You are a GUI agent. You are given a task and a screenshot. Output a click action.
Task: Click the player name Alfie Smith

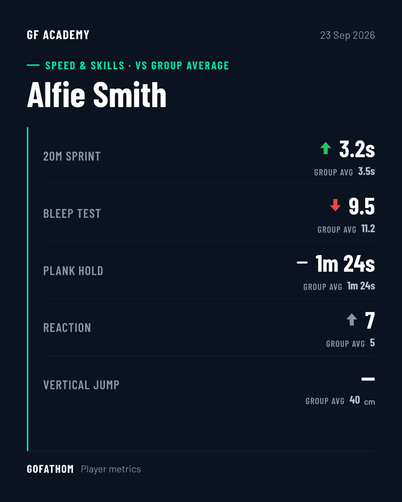pyautogui.click(x=97, y=95)
